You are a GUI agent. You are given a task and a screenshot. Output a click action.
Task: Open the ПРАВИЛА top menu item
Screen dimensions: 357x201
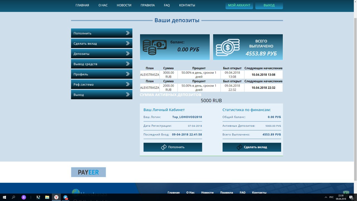(148, 5)
